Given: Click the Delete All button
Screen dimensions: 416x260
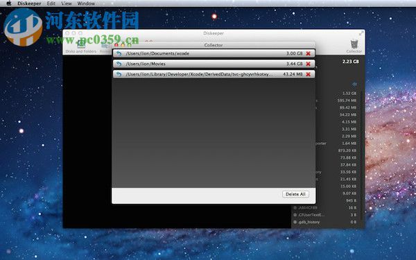Looking at the screenshot, I should 295,194.
